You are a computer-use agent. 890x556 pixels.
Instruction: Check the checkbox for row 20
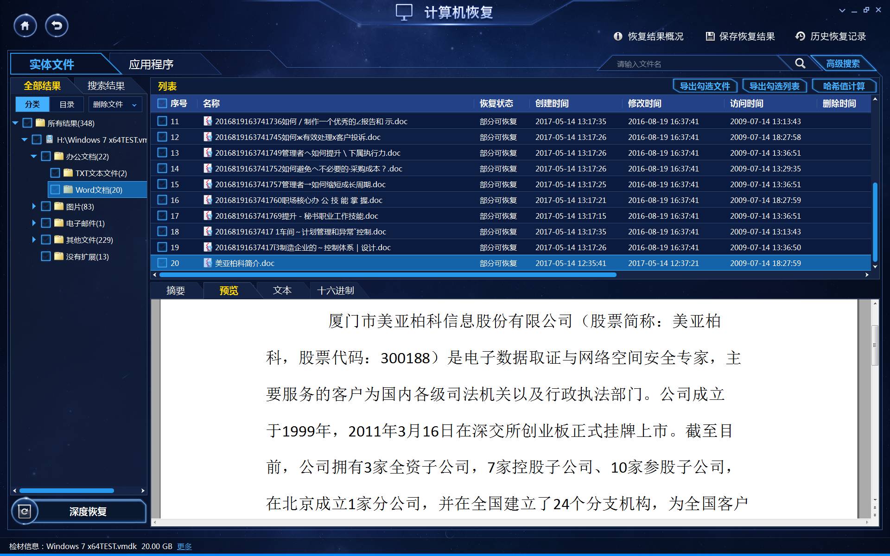(x=162, y=263)
